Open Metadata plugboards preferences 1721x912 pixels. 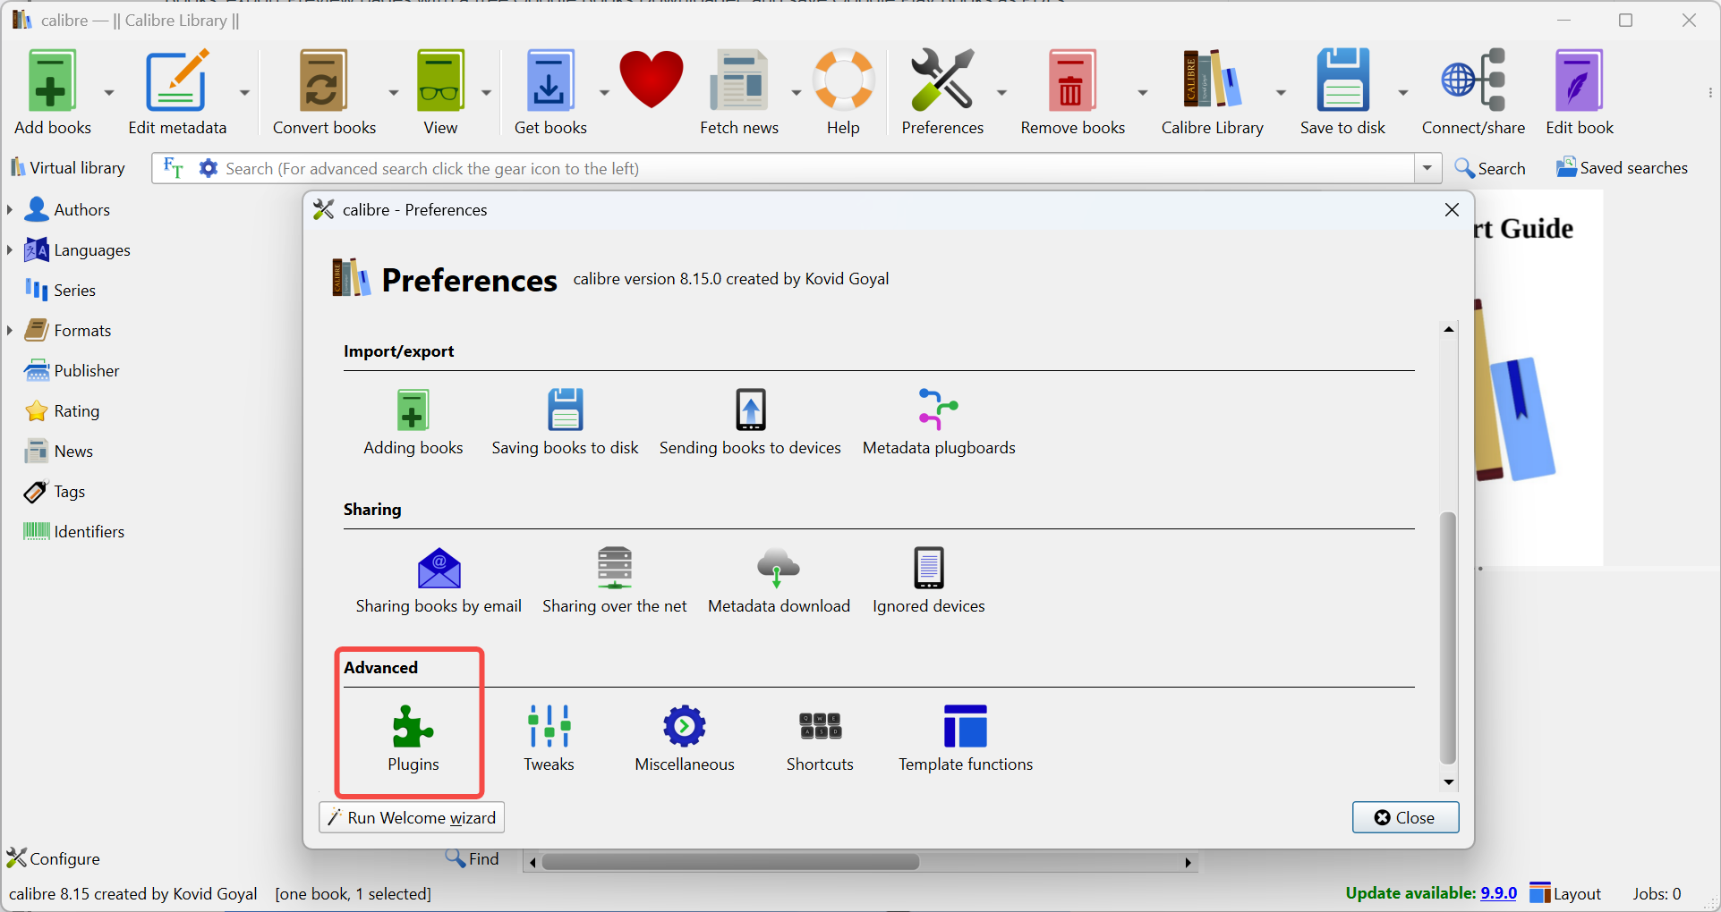tap(939, 422)
